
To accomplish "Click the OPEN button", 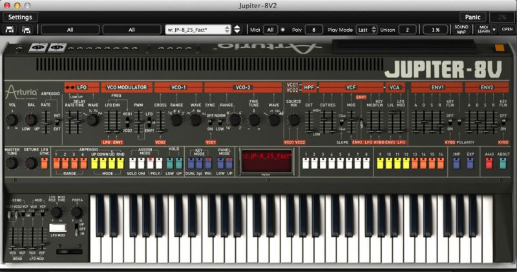I will [x=507, y=29].
